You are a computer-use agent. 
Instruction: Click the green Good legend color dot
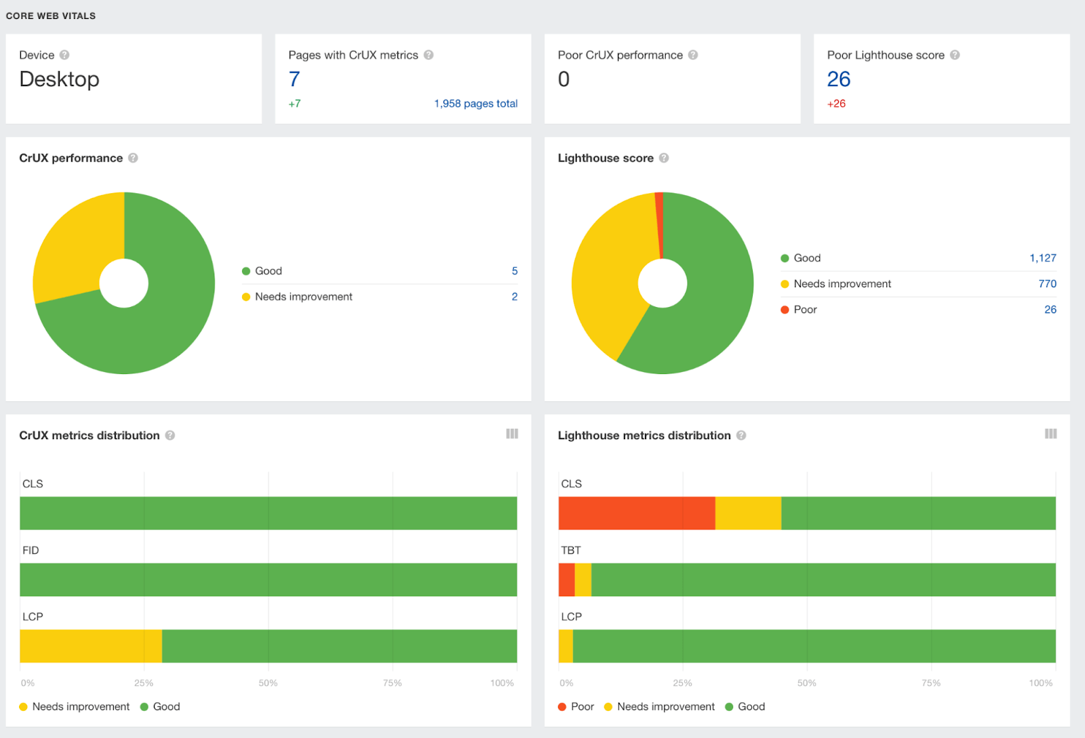[x=245, y=270]
